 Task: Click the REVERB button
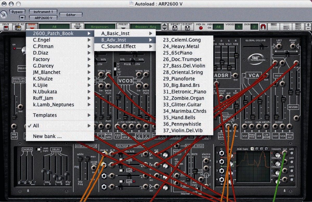[293, 107]
